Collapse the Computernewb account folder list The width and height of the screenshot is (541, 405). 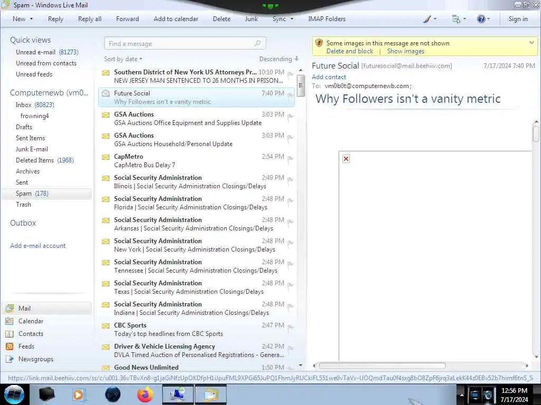click(x=49, y=93)
